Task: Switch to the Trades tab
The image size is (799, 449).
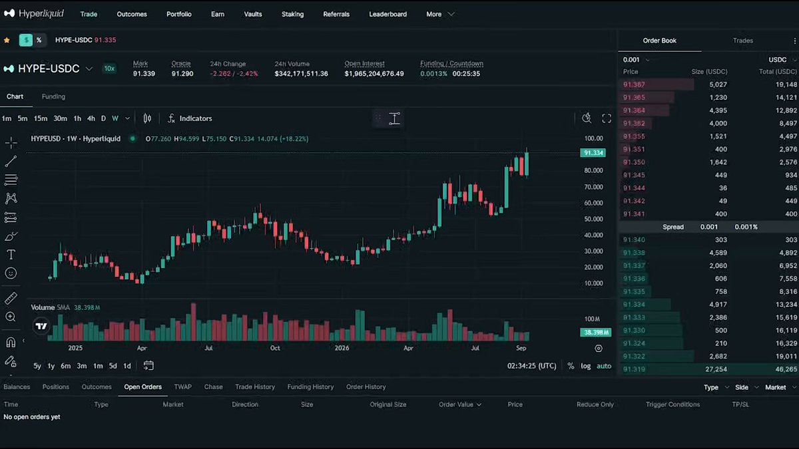Action: (743, 41)
